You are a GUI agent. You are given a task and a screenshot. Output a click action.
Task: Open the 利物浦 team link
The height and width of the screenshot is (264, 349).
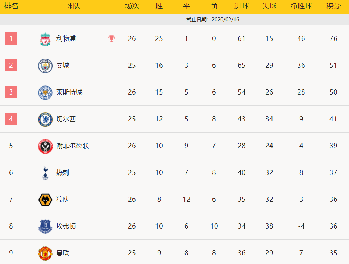point(66,39)
